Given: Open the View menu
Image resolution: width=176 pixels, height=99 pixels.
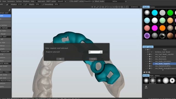Looking at the screenshot, I should pyautogui.click(x=4, y=1).
